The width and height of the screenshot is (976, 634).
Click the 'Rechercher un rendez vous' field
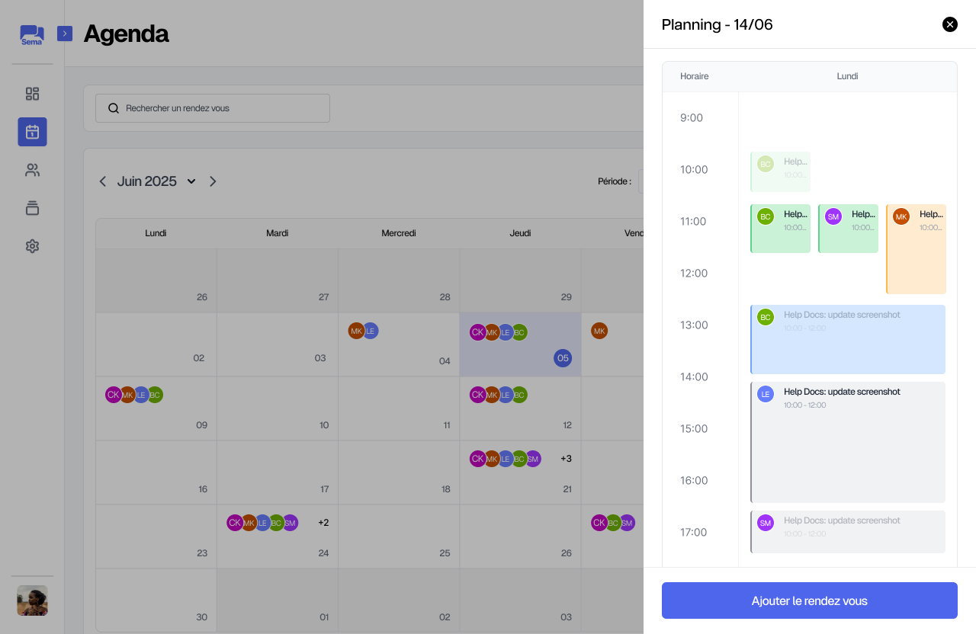pyautogui.click(x=221, y=108)
